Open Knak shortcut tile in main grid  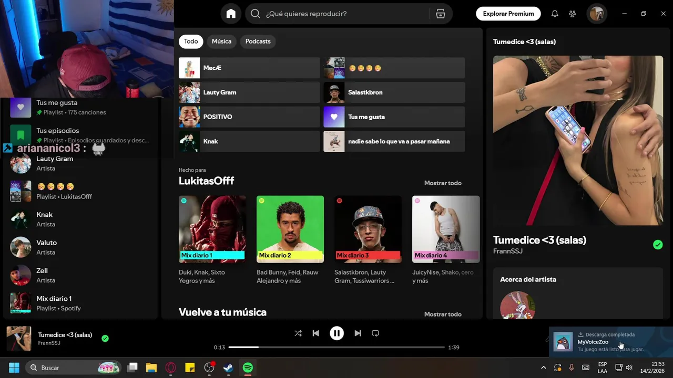point(249,141)
